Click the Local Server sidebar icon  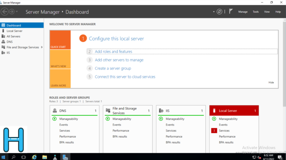(x=3, y=31)
